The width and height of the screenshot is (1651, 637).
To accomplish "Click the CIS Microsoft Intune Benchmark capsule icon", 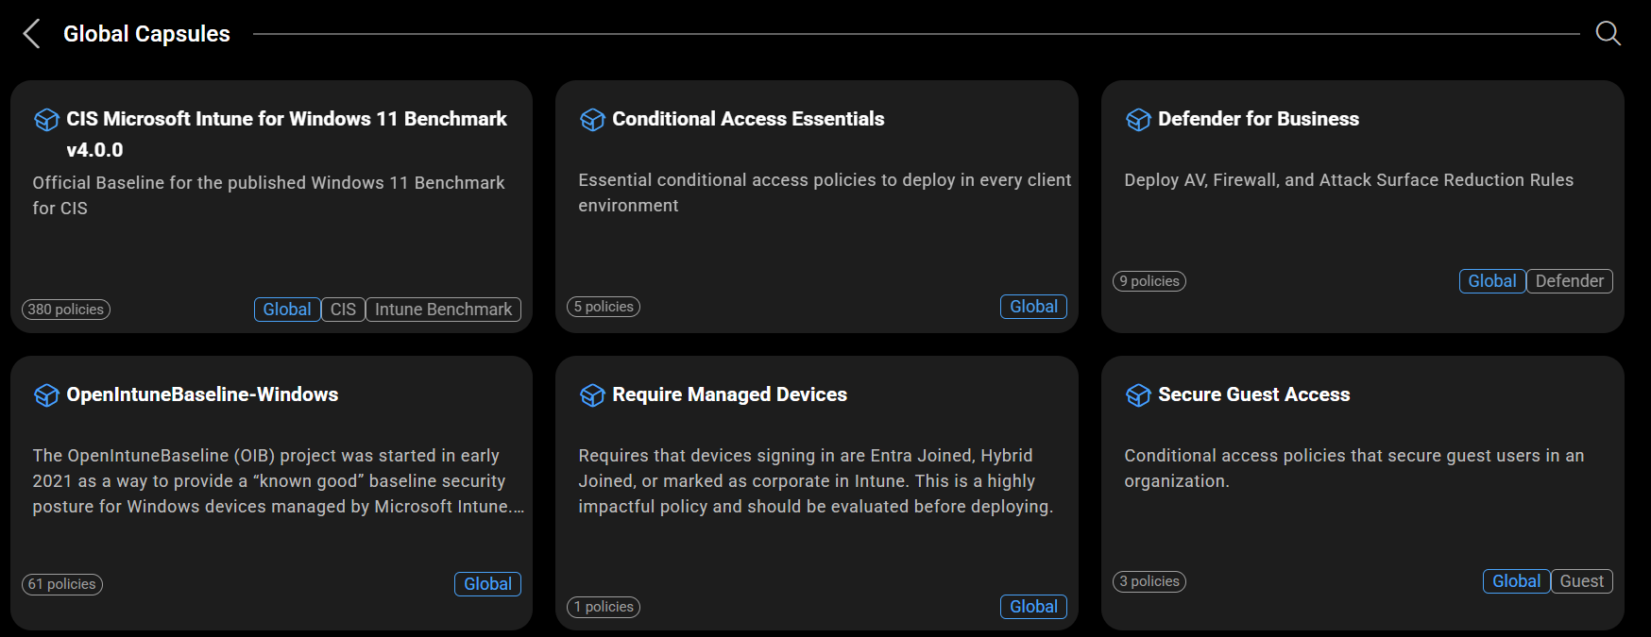I will point(46,120).
